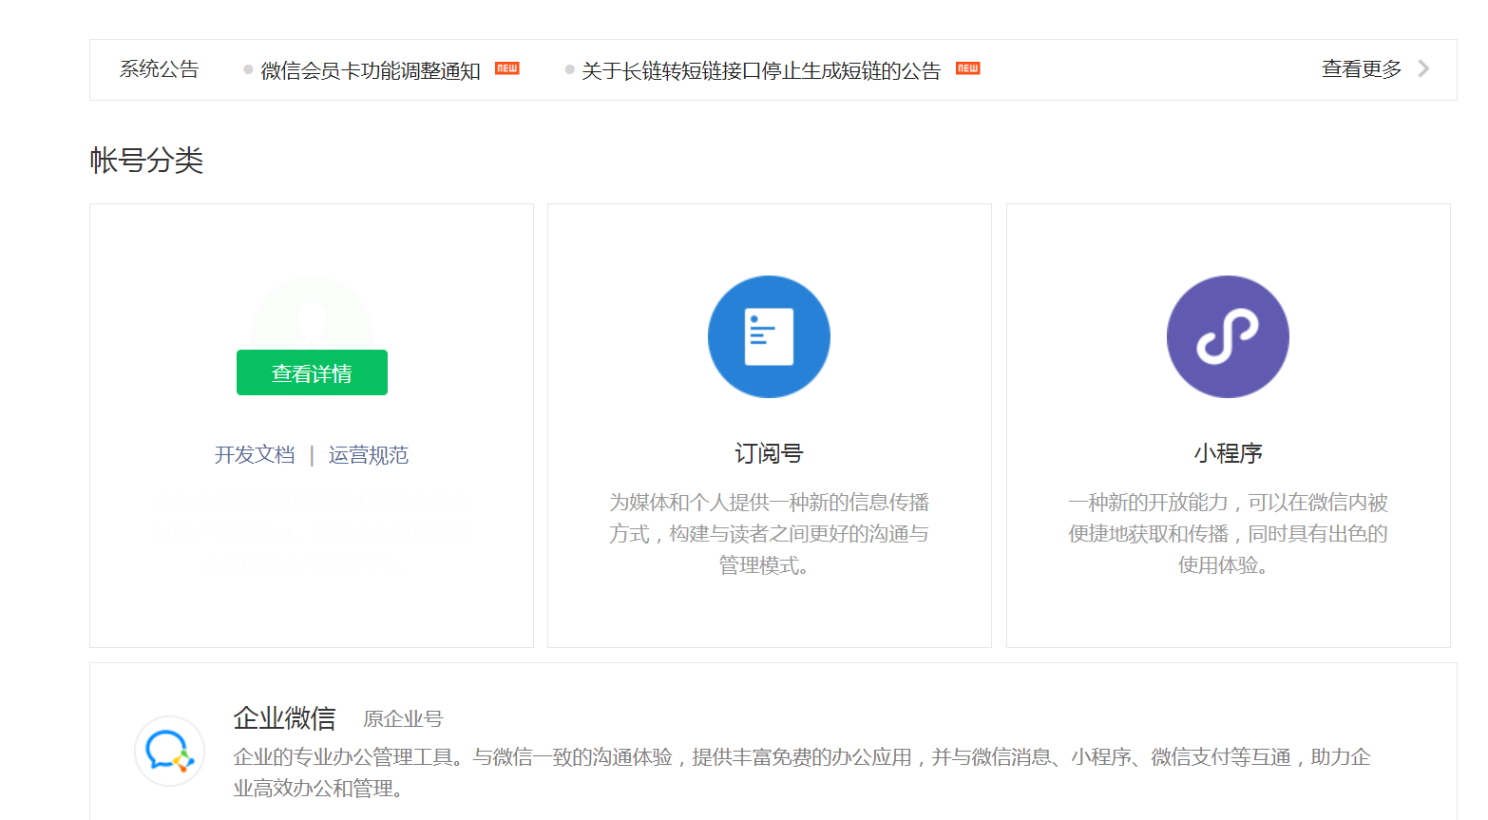Open the 运营规范 link
1488x820 pixels.
369,455
